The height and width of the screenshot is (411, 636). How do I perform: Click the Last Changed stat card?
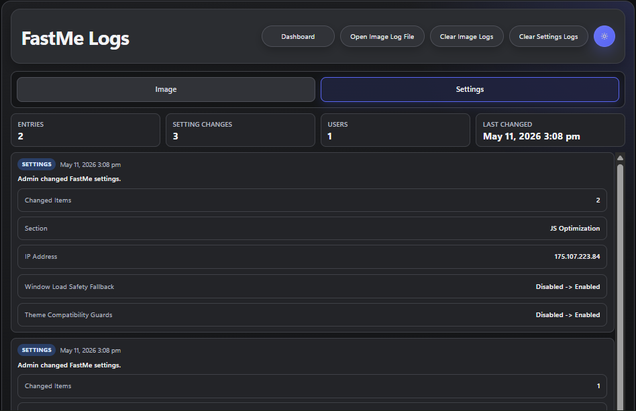click(x=550, y=130)
